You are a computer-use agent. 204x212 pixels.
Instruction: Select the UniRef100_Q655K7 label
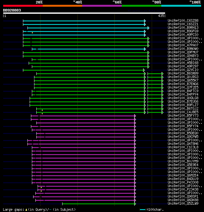pos(183,80)
